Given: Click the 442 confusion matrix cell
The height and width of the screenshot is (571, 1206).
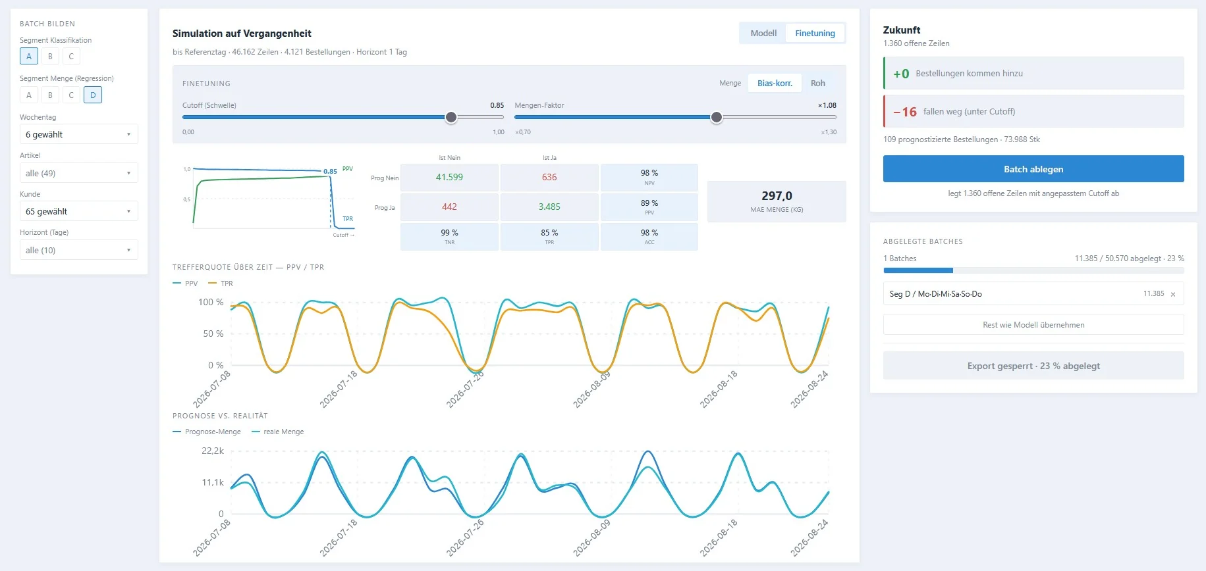Looking at the screenshot, I should [449, 207].
